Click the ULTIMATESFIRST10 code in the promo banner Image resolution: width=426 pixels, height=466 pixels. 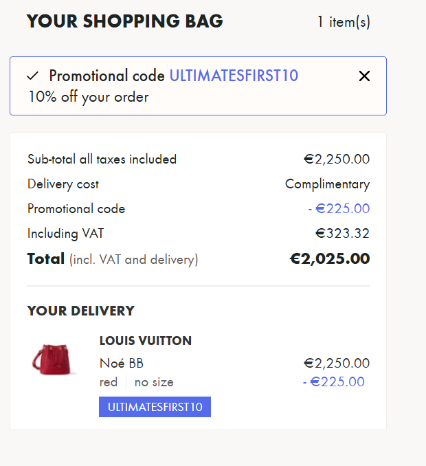(x=234, y=76)
